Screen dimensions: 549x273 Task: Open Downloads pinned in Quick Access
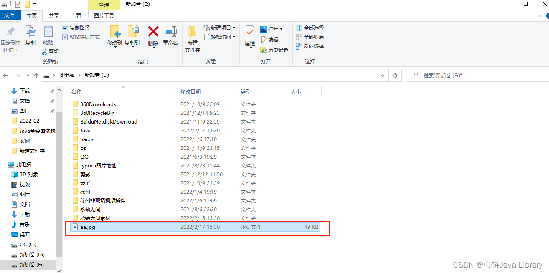tap(25, 91)
